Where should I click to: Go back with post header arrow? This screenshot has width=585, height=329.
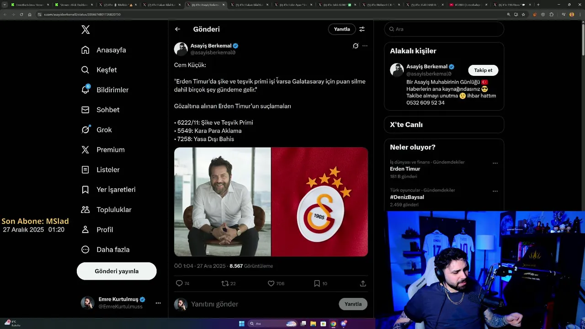click(x=178, y=29)
